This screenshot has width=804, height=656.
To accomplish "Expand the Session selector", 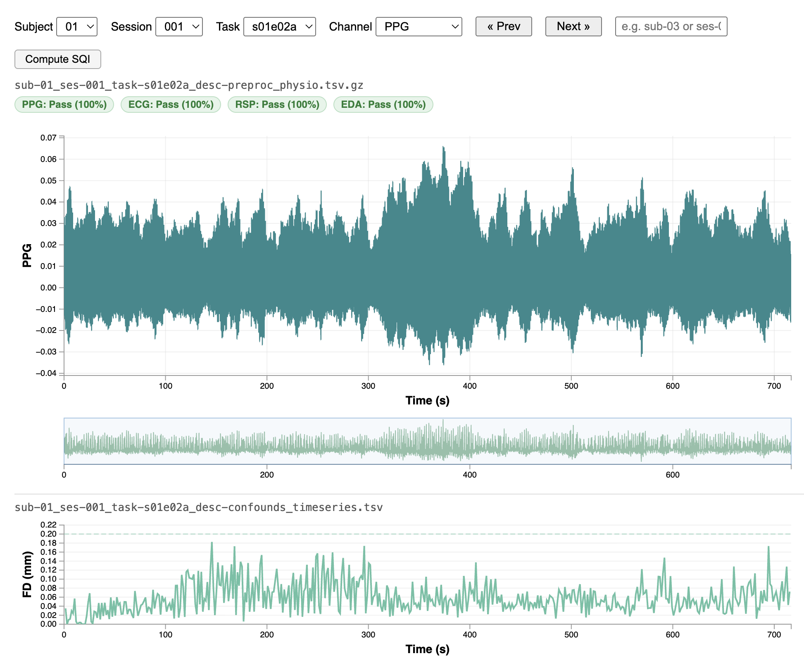I will click(x=179, y=27).
